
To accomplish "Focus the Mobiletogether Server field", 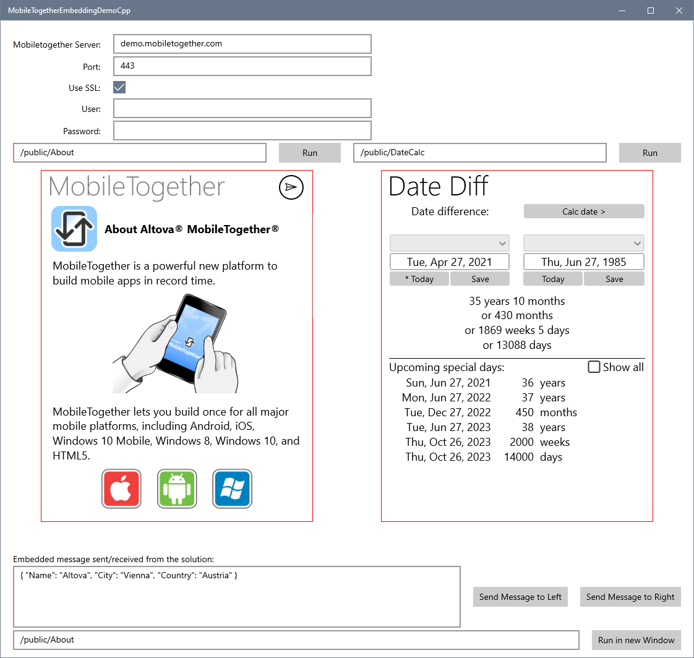I will [242, 44].
